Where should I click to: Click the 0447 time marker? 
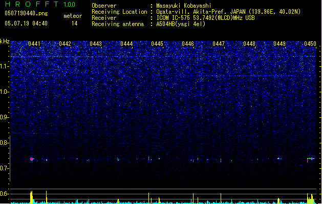[x=219, y=44]
